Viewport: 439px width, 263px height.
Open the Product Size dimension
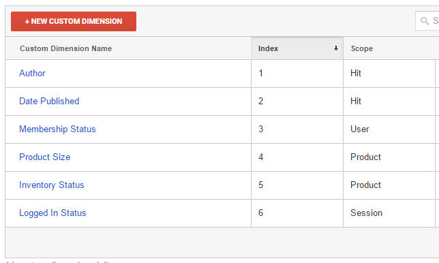point(45,157)
